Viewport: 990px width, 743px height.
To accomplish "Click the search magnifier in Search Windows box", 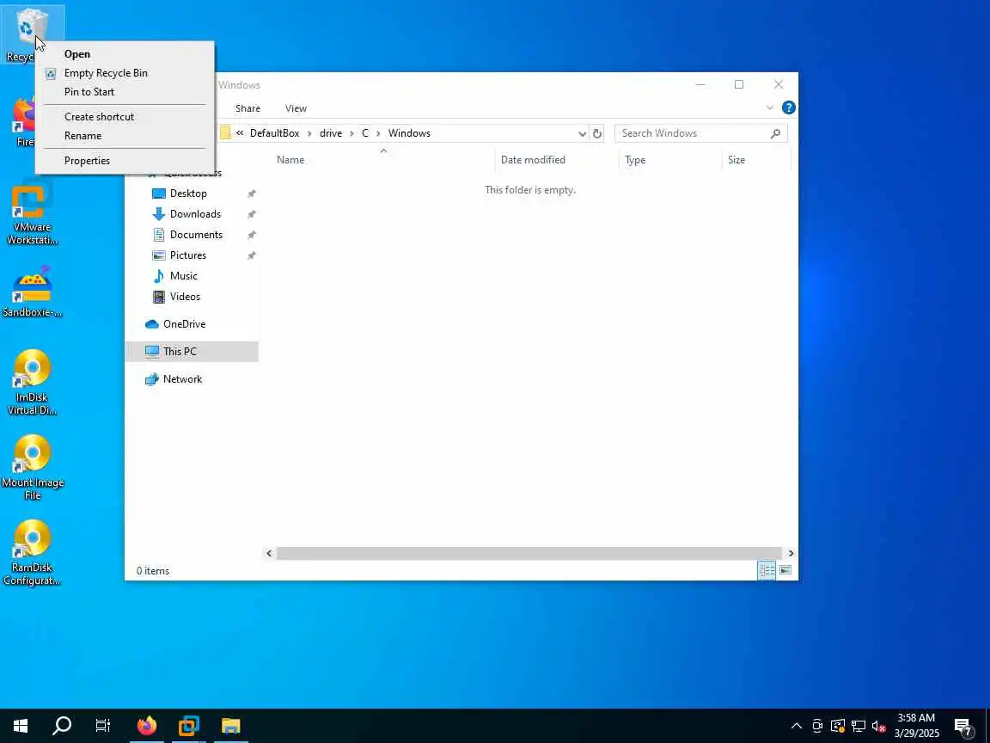I will [x=775, y=133].
